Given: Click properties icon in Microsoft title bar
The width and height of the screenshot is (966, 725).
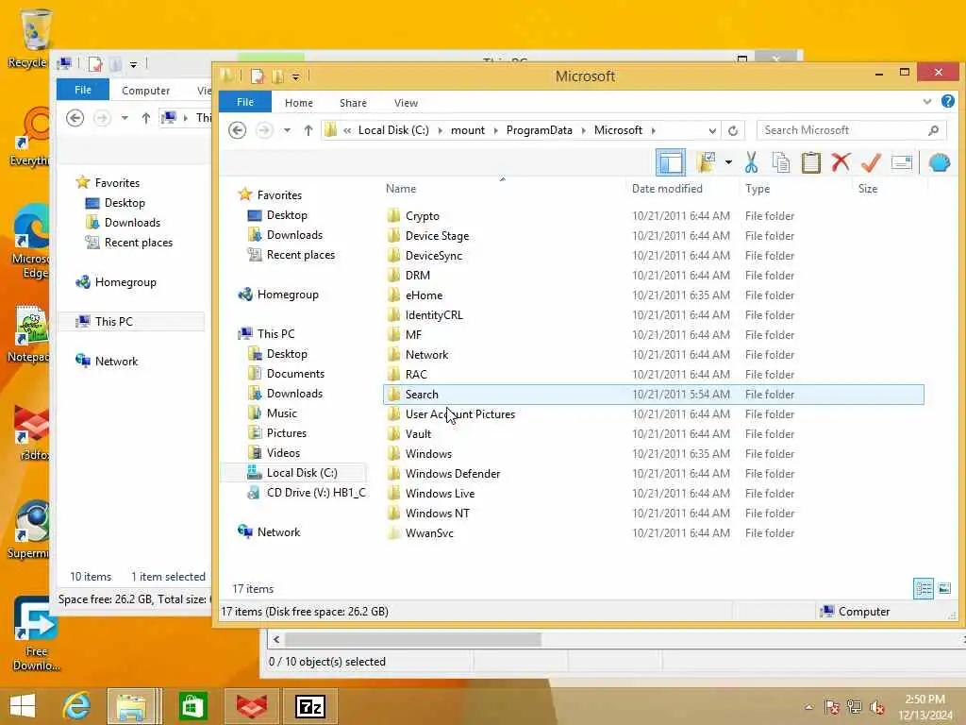Looking at the screenshot, I should tap(258, 76).
